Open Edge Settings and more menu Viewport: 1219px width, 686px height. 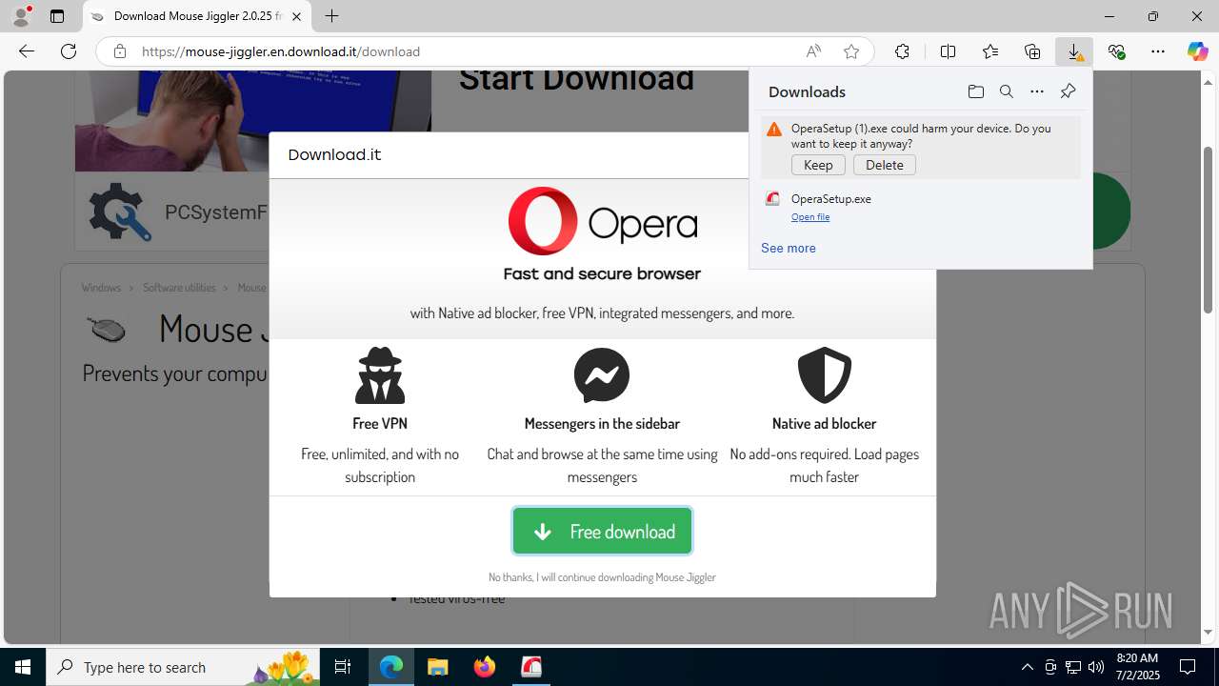pyautogui.click(x=1158, y=51)
